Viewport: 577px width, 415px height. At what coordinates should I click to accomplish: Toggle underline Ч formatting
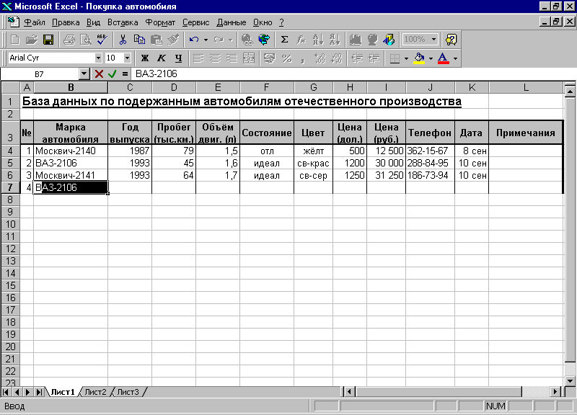point(178,58)
